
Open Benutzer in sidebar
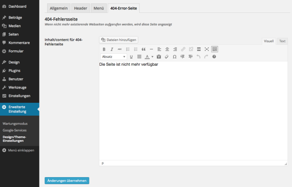(x=20, y=79)
